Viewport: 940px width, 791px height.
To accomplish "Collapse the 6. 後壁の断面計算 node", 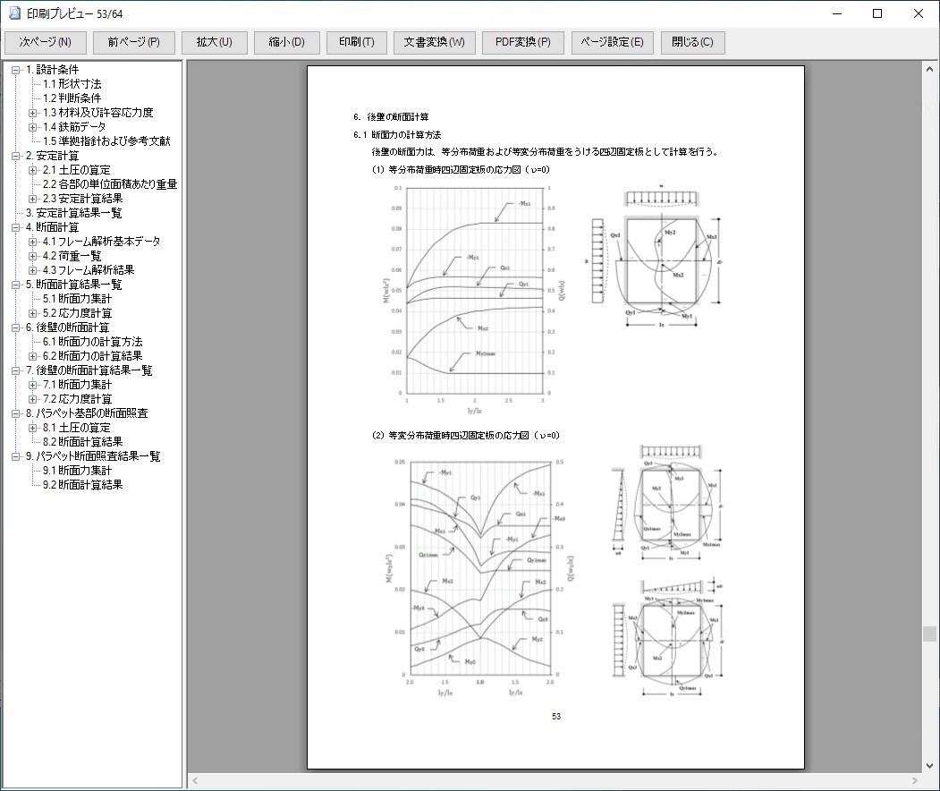I will (16, 327).
